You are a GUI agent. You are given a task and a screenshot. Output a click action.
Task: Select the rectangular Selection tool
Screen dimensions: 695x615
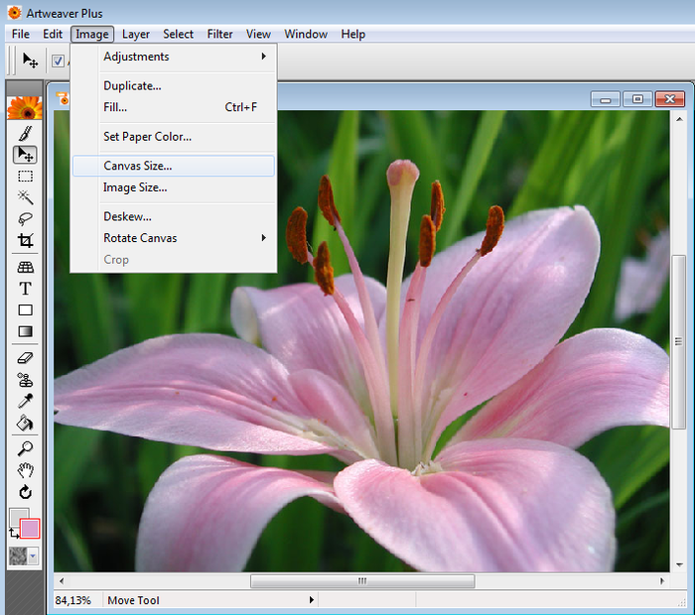[25, 177]
